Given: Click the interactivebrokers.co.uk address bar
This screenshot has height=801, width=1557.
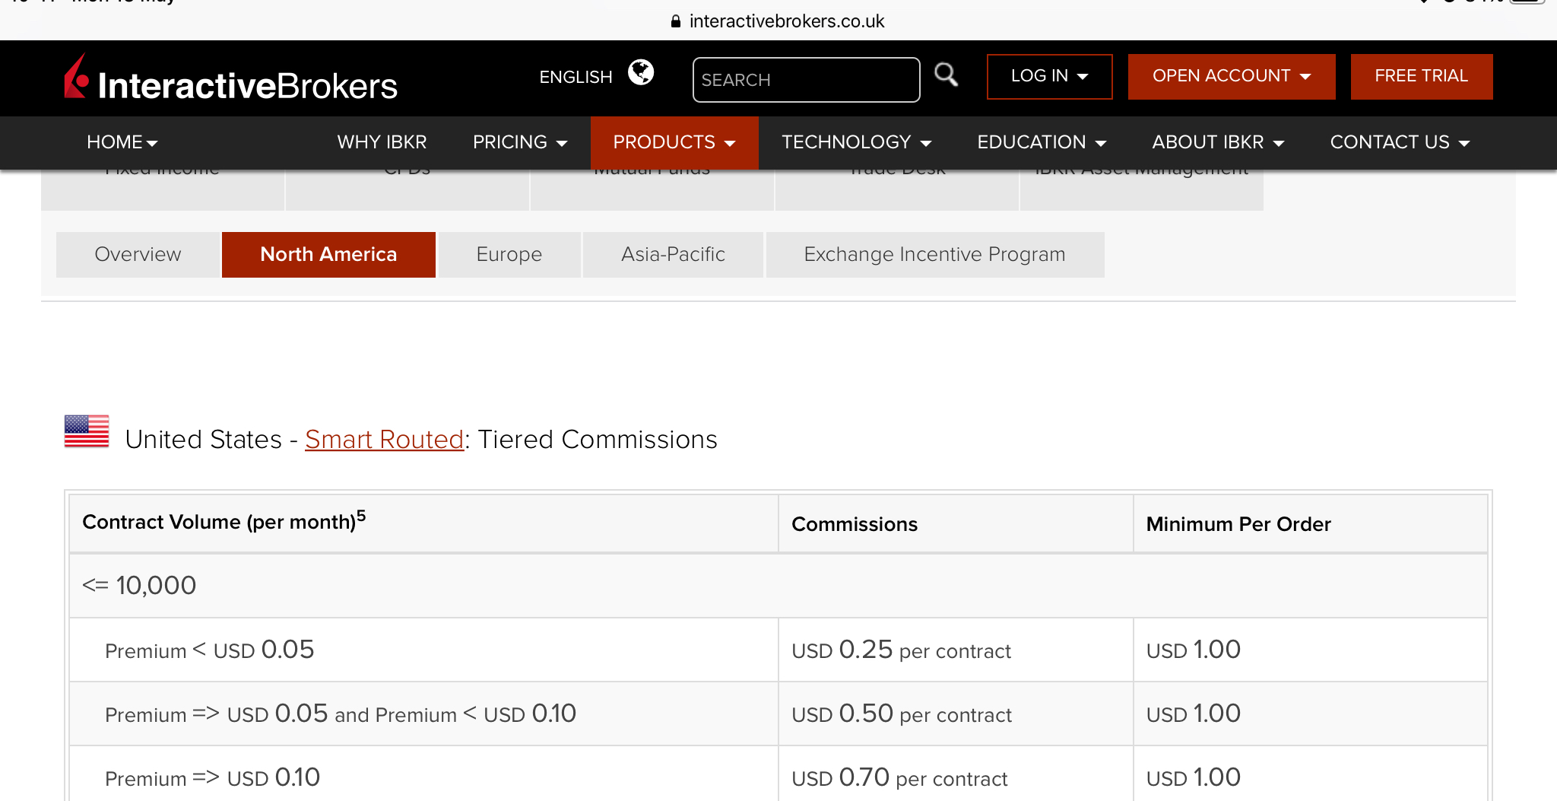Looking at the screenshot, I should pyautogui.click(x=778, y=21).
